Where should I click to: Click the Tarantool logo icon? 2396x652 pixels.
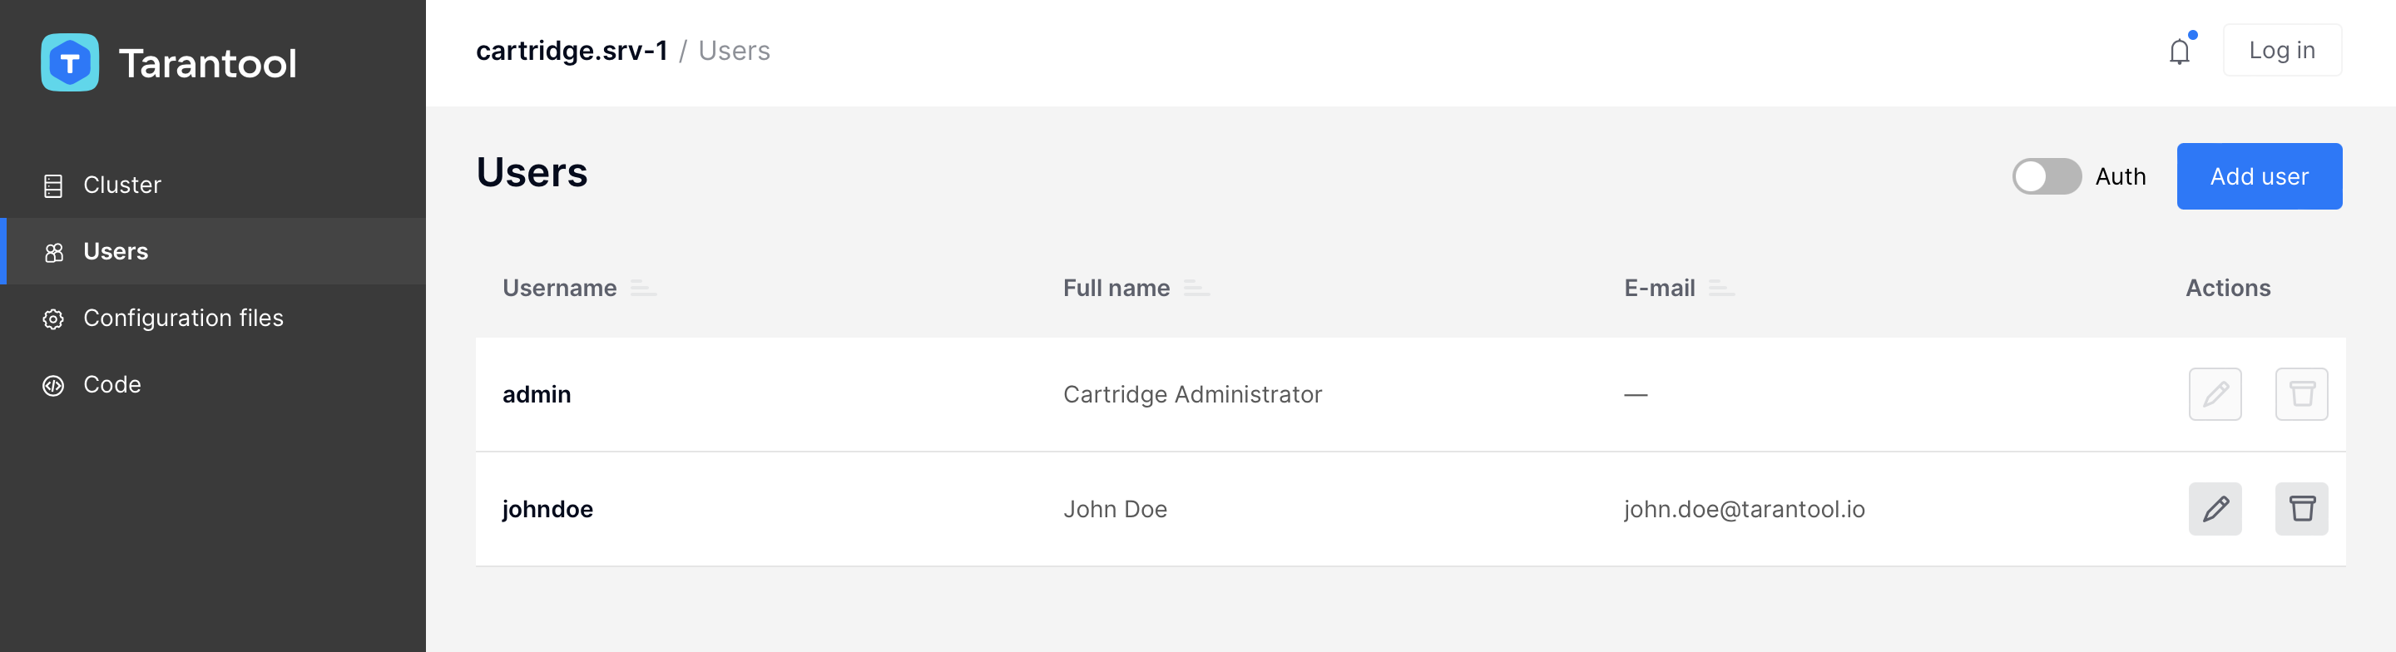click(70, 62)
